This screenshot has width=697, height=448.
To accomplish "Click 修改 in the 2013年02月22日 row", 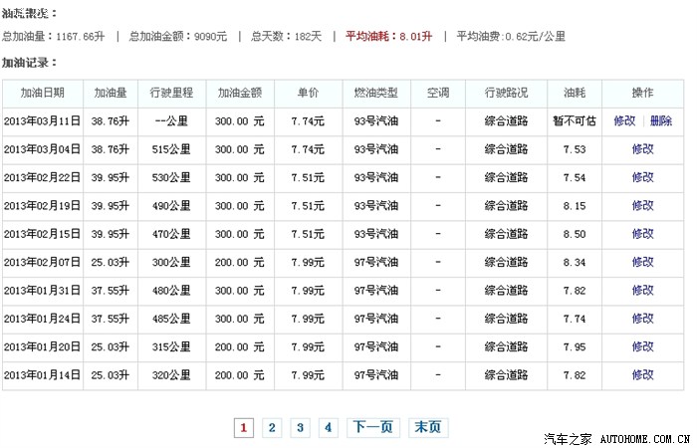I will (642, 177).
